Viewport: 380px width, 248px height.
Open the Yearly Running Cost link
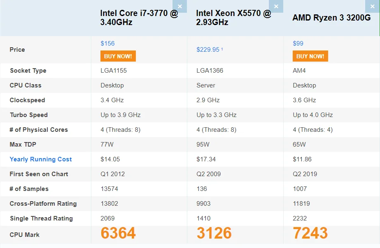[41, 159]
